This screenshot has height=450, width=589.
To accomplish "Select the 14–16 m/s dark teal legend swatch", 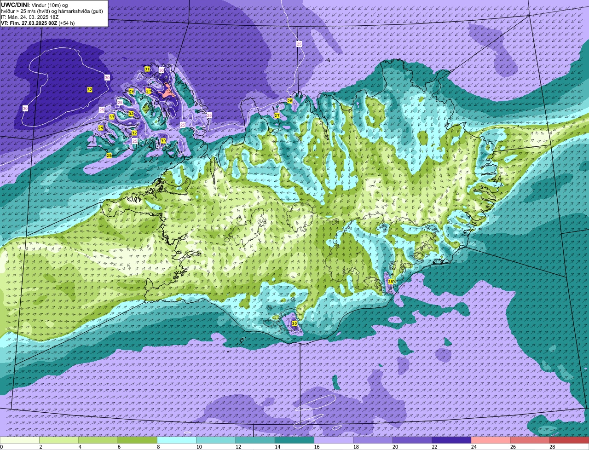I will [x=294, y=440].
